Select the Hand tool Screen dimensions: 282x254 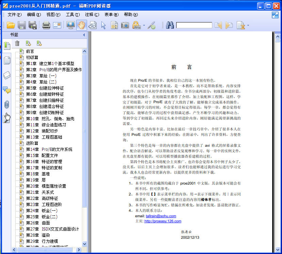82,25
